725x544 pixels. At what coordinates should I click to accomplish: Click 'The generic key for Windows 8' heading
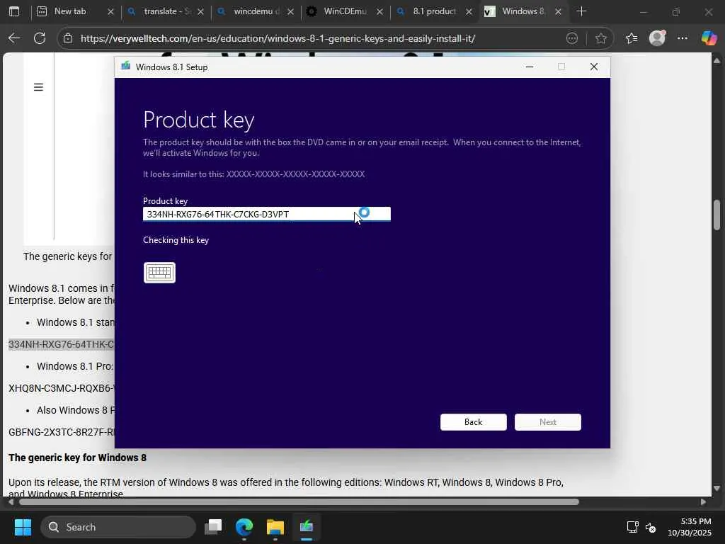(77, 458)
